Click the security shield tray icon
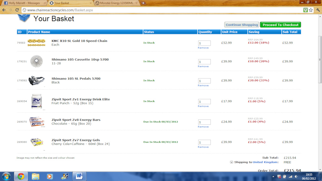 click(x=279, y=177)
